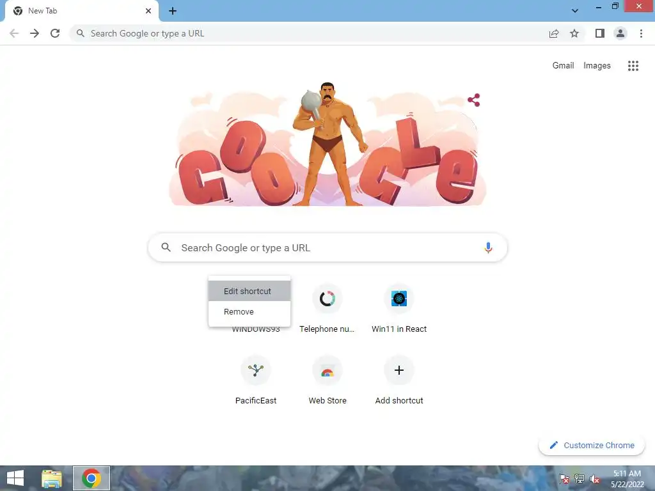Open the Win11 in React shortcut
Image resolution: width=655 pixels, height=491 pixels.
tap(399, 308)
